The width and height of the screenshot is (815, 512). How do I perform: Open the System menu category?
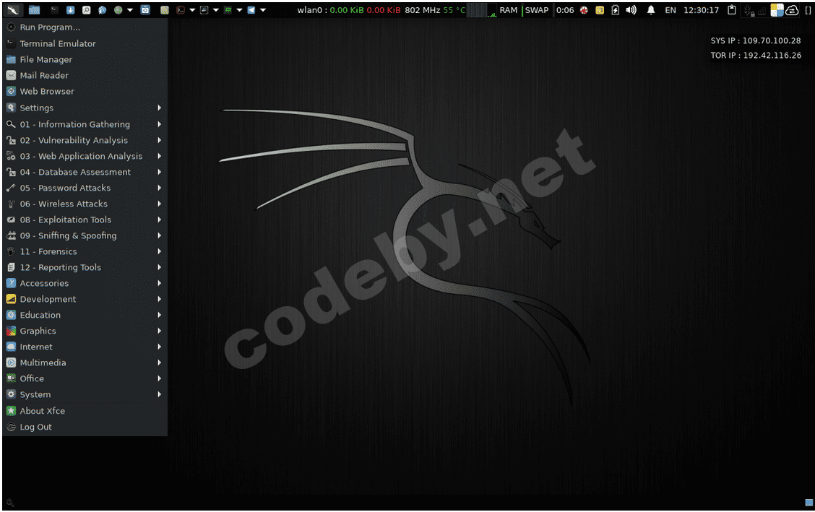click(85, 394)
